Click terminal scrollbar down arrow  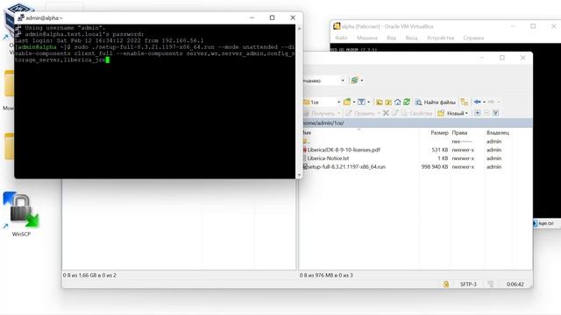[299, 175]
